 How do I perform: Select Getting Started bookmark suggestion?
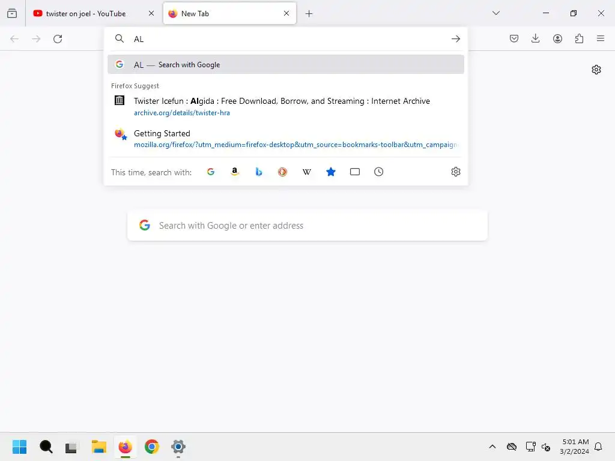[x=285, y=139]
